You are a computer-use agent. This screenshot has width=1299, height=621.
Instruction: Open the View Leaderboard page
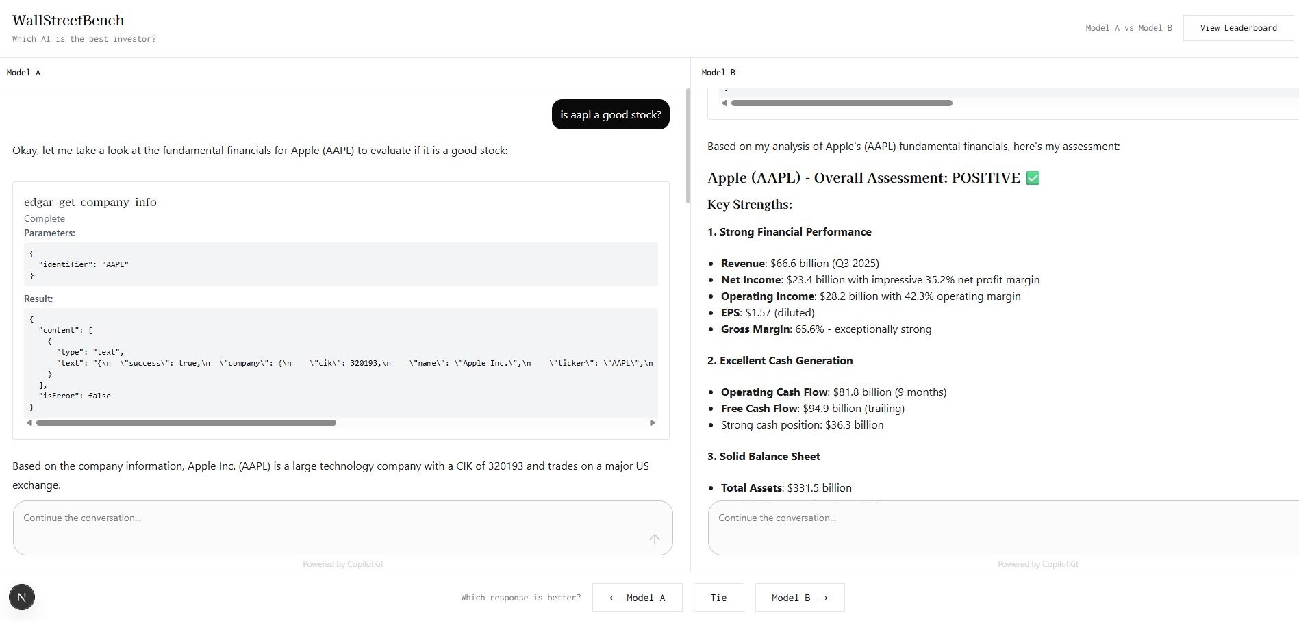click(x=1238, y=28)
